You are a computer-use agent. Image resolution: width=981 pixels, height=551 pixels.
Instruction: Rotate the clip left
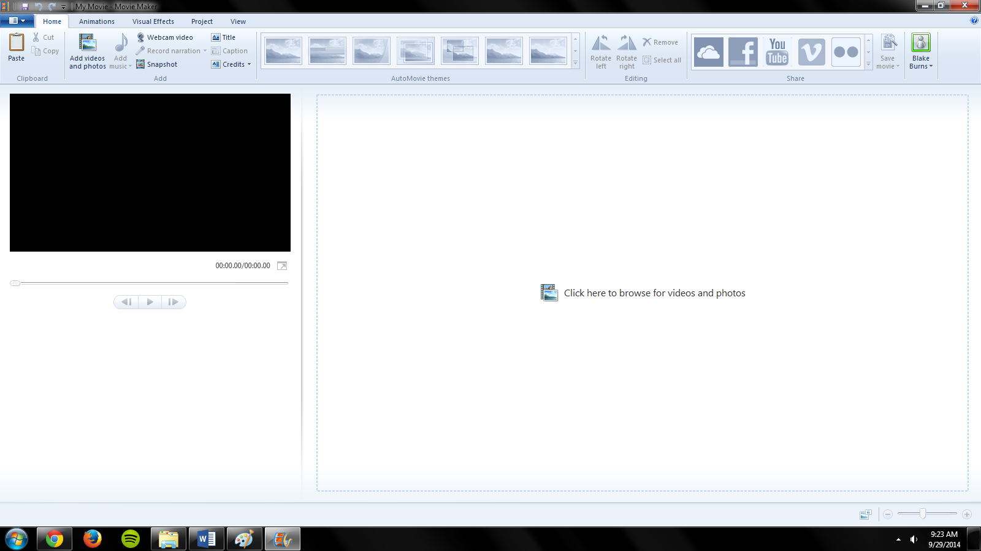pyautogui.click(x=601, y=50)
